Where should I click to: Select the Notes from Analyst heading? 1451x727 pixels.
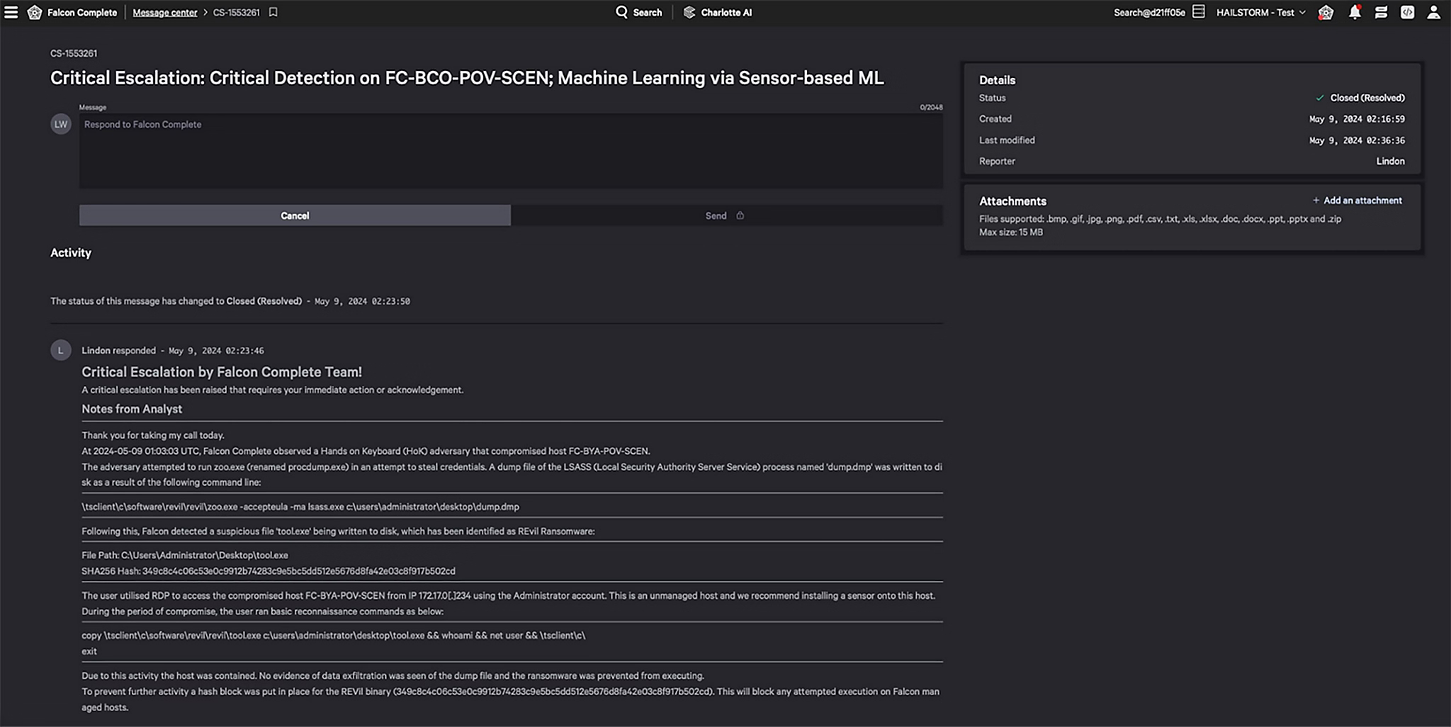click(x=132, y=409)
